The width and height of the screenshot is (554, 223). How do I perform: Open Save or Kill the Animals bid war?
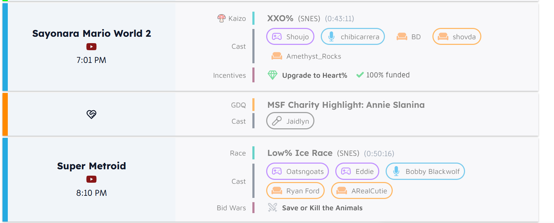[322, 208]
